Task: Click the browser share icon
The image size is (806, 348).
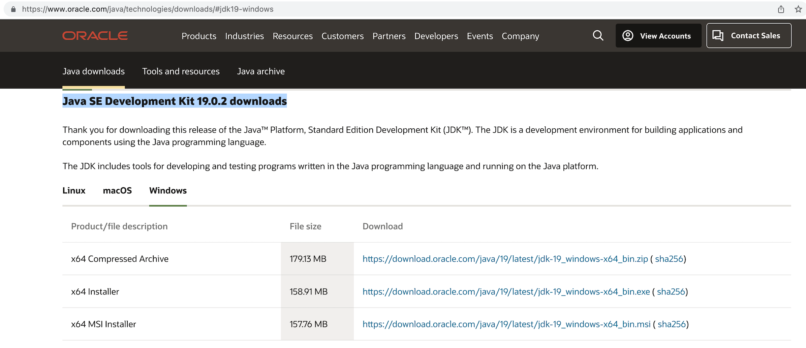Action: (x=781, y=9)
